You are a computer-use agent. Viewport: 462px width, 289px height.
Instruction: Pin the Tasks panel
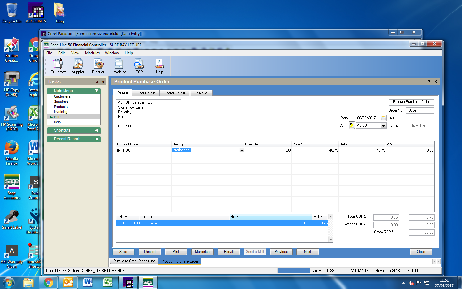(97, 82)
